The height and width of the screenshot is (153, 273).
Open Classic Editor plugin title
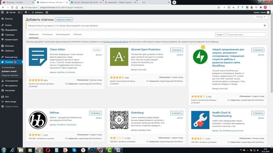point(58,49)
